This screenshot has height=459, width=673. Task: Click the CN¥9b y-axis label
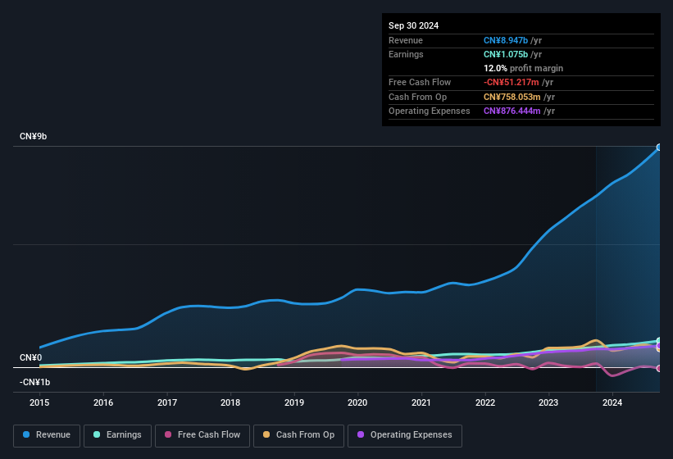click(x=33, y=136)
